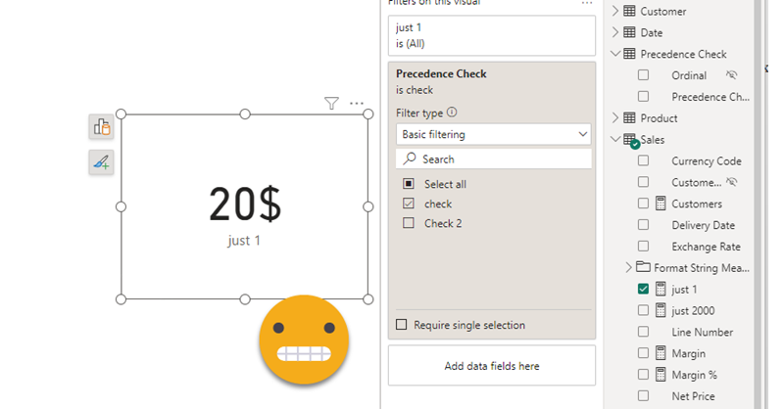Click the Margin measure calculator icon
The image size is (784, 409).
click(661, 353)
